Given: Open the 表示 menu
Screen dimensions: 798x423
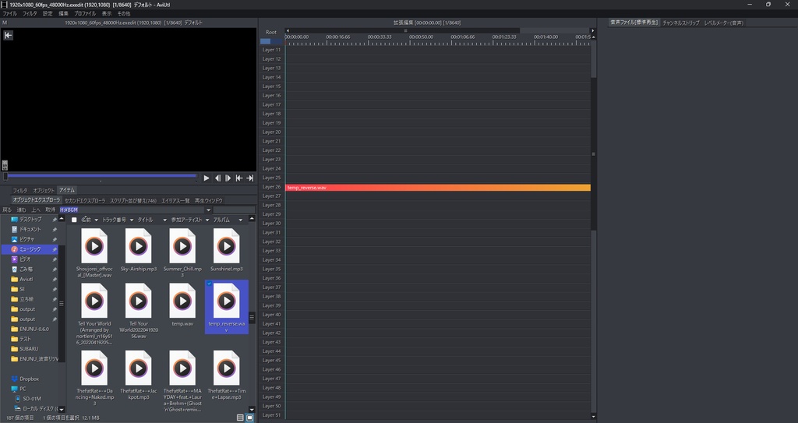Looking at the screenshot, I should point(106,14).
